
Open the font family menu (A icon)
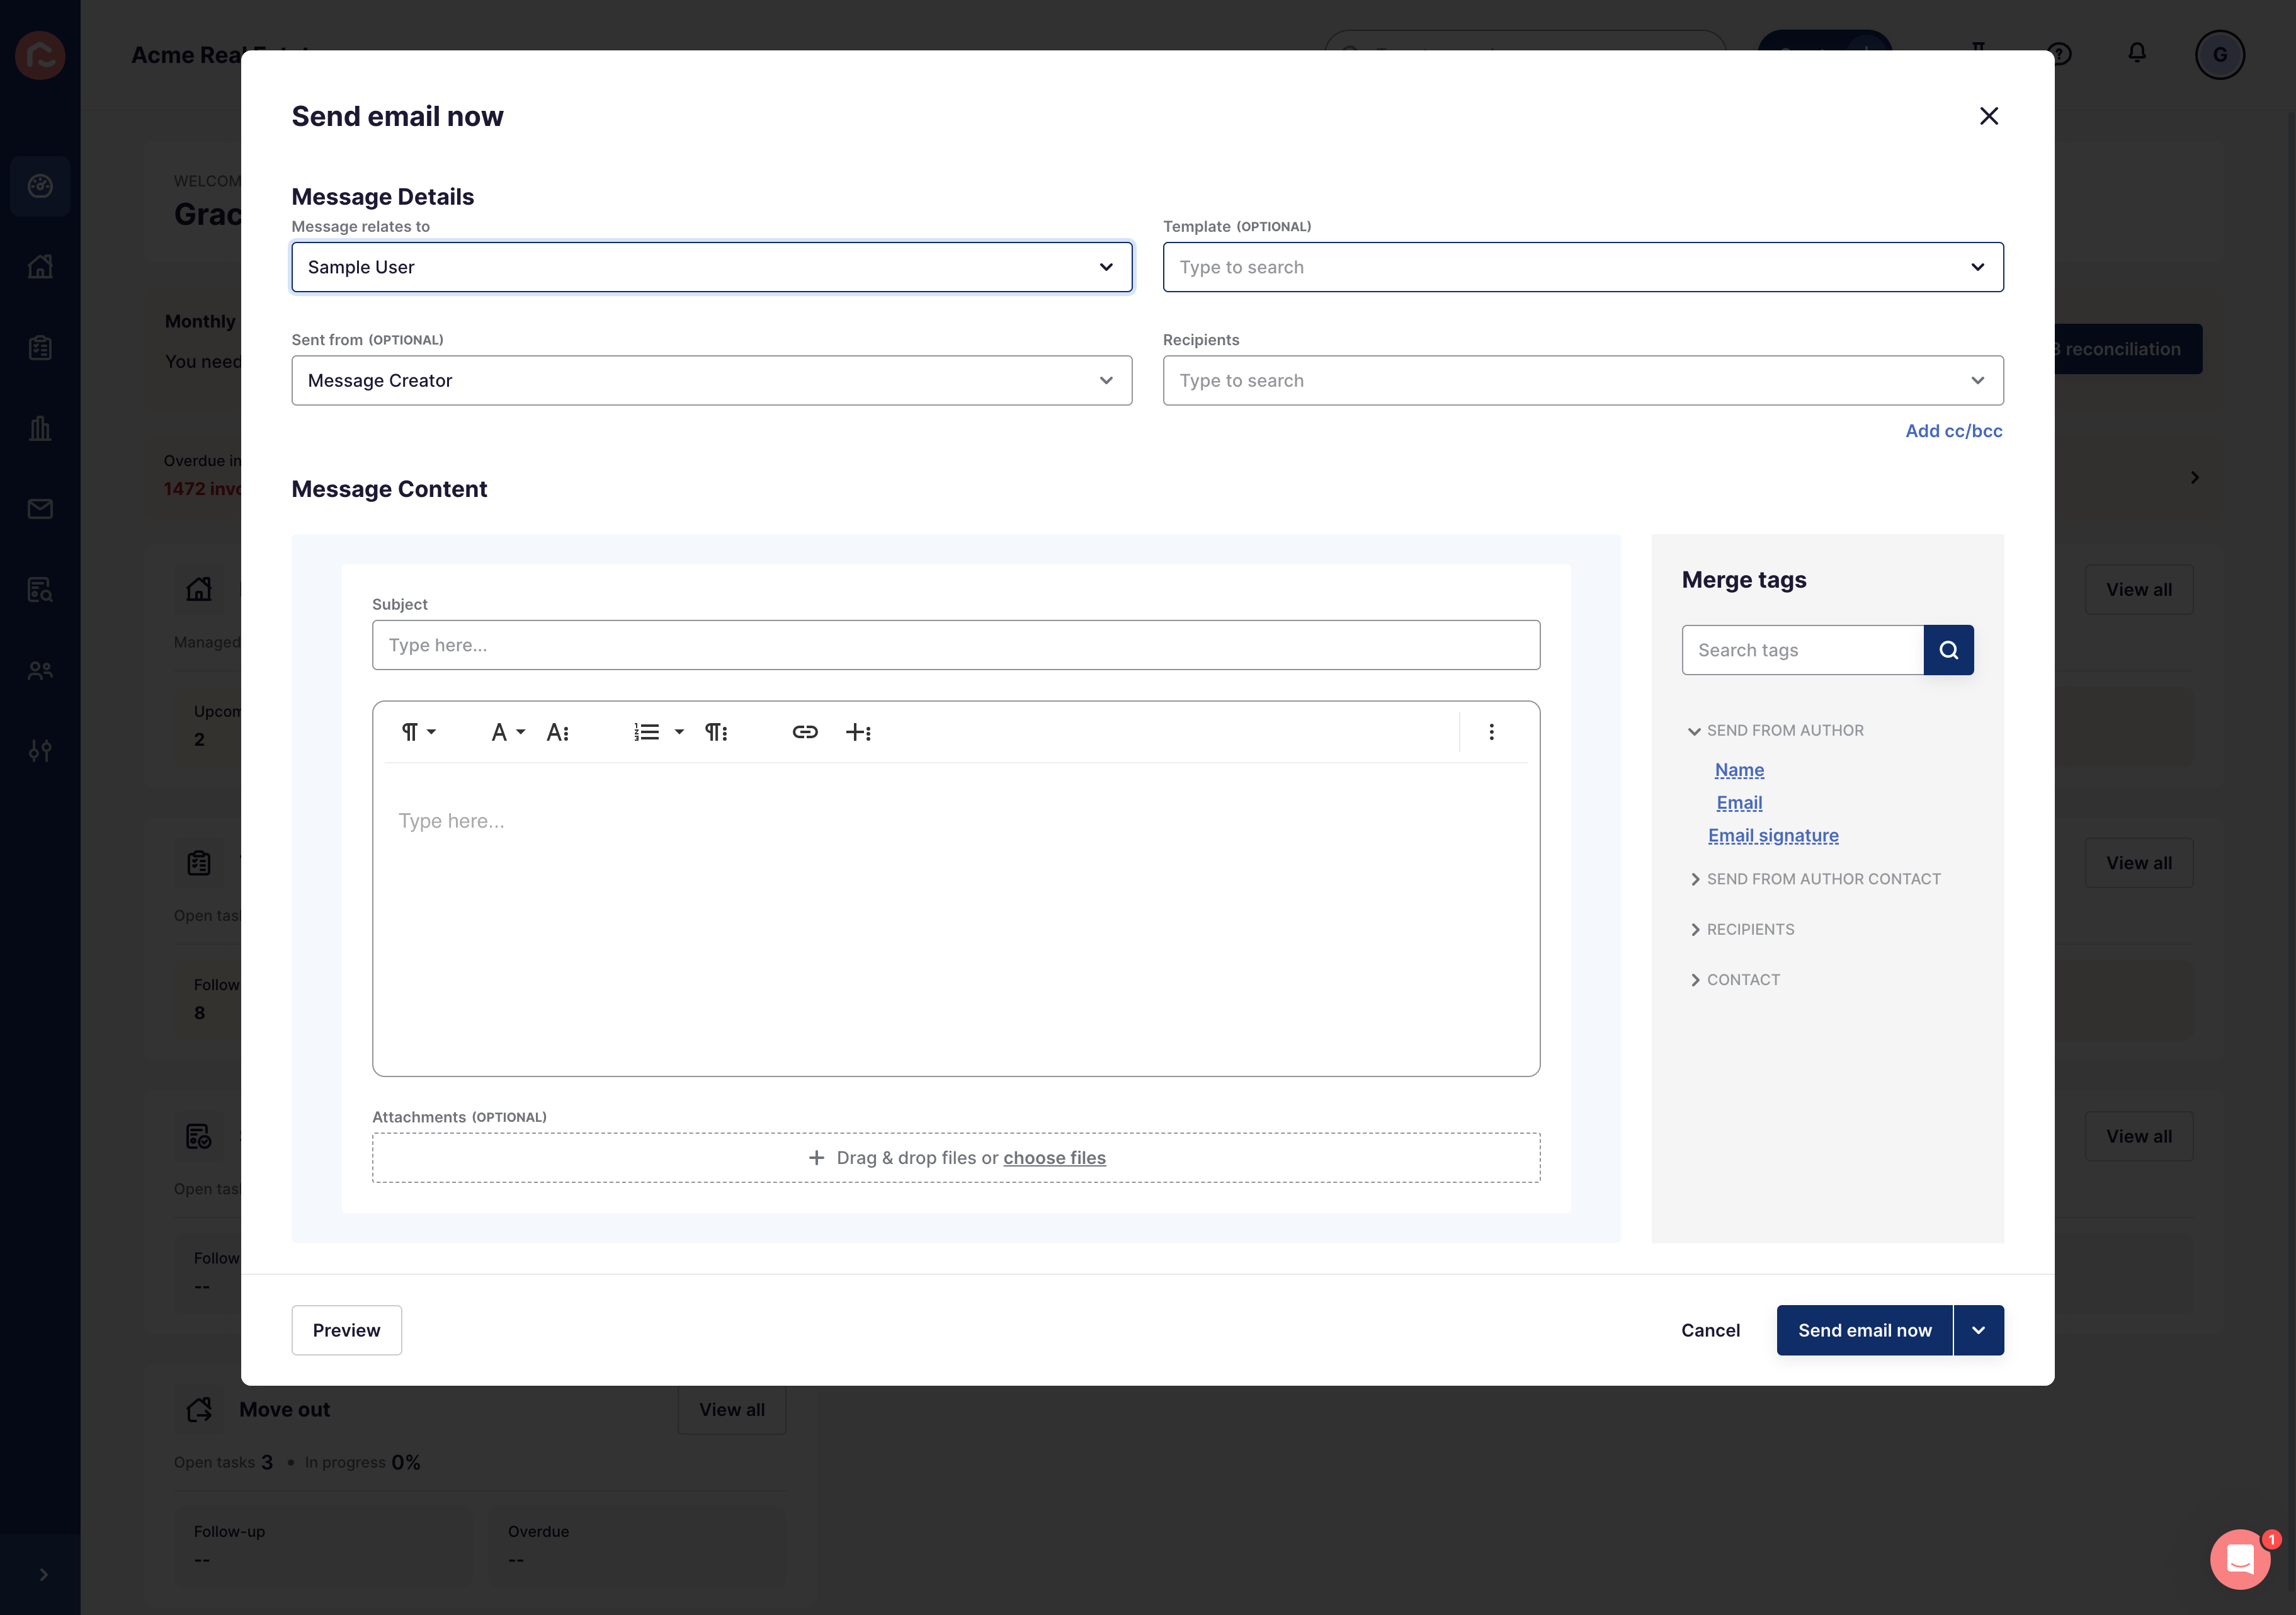pyautogui.click(x=508, y=732)
